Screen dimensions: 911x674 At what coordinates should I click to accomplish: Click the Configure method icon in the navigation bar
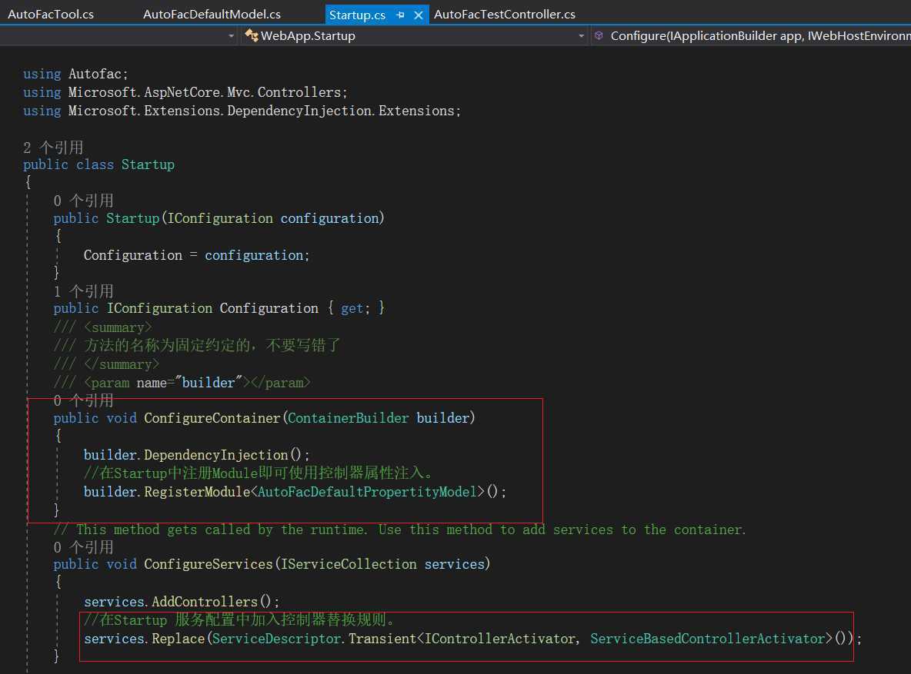(x=599, y=35)
